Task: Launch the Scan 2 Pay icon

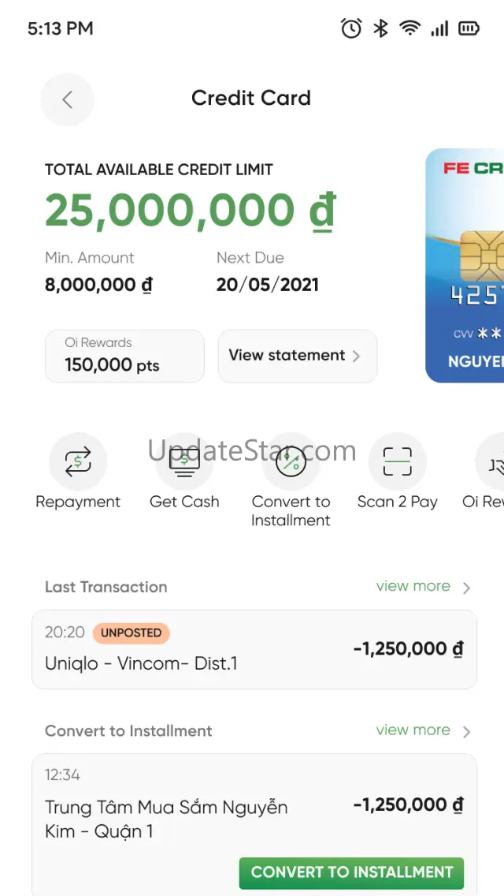Action: click(x=397, y=461)
